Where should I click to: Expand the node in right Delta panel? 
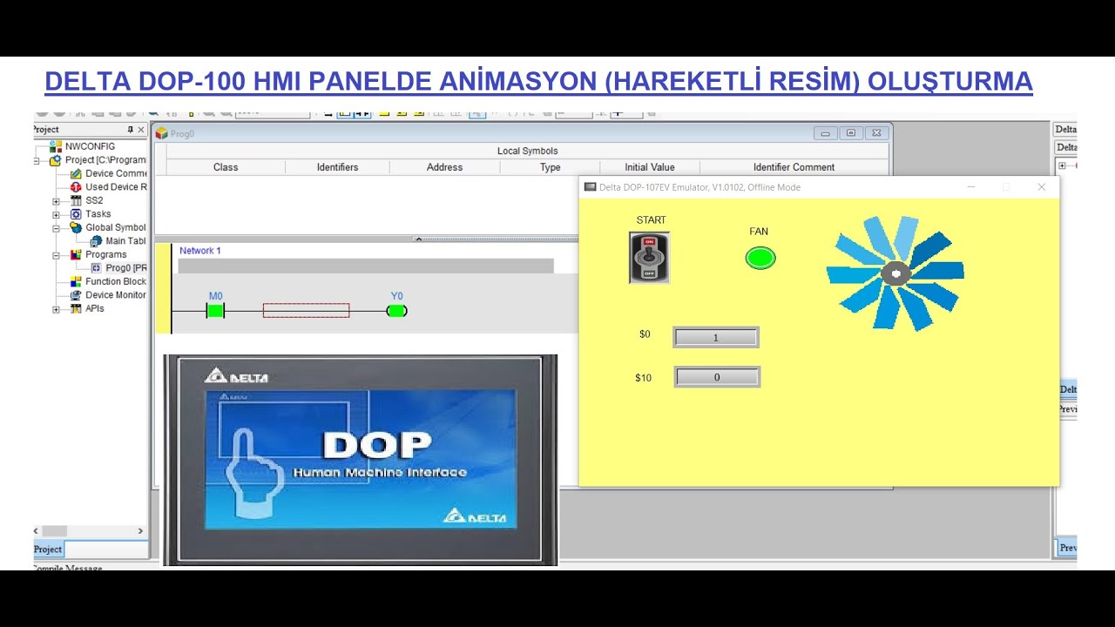pyautogui.click(x=1062, y=165)
